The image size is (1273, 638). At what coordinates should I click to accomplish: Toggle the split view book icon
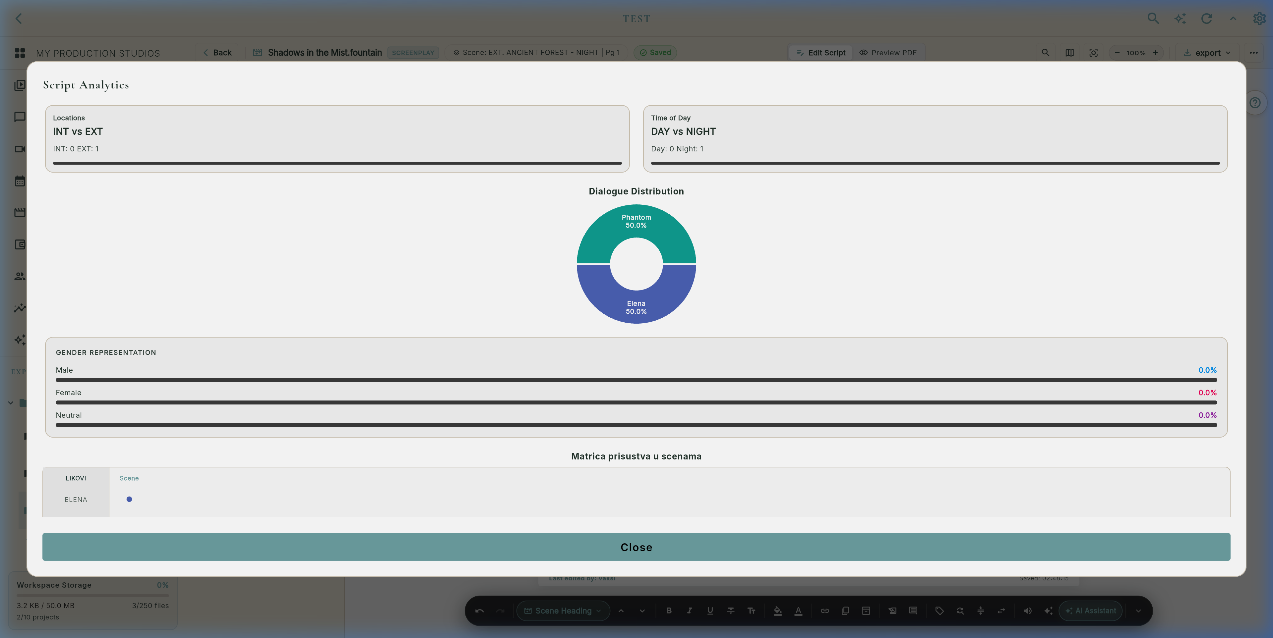point(1069,53)
